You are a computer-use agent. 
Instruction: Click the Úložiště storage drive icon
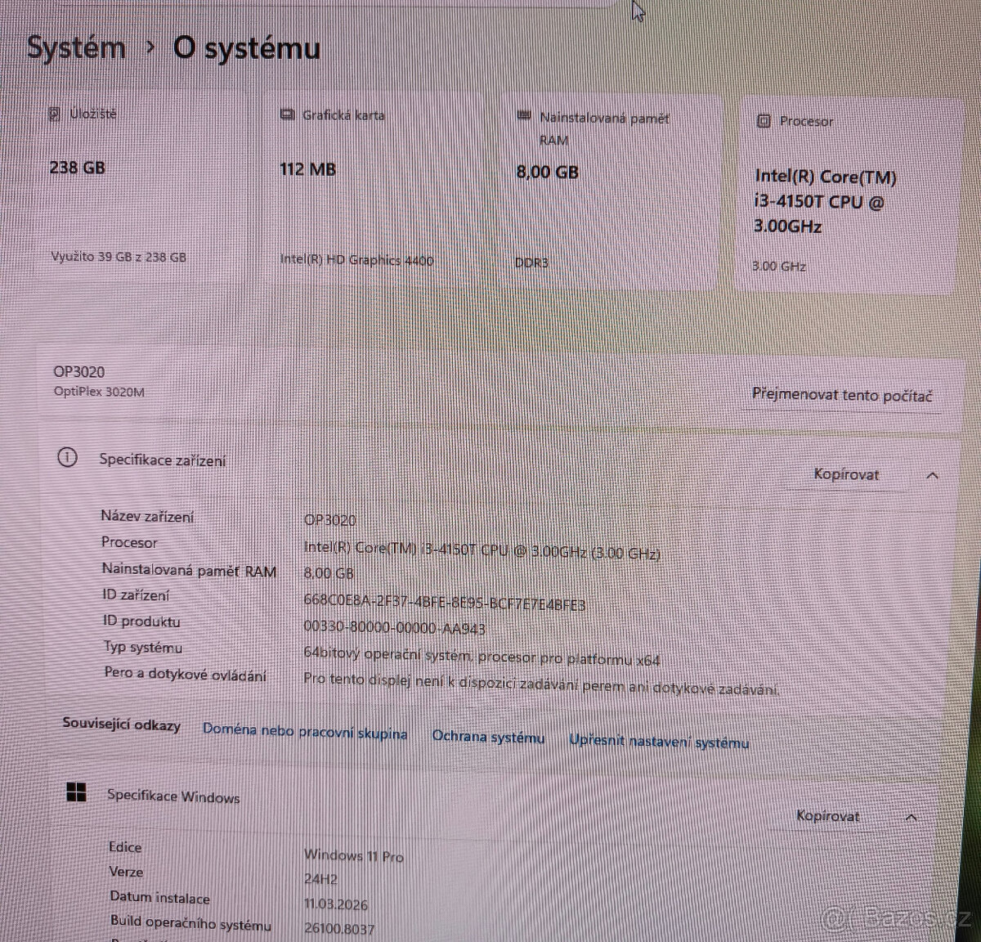pos(55,114)
